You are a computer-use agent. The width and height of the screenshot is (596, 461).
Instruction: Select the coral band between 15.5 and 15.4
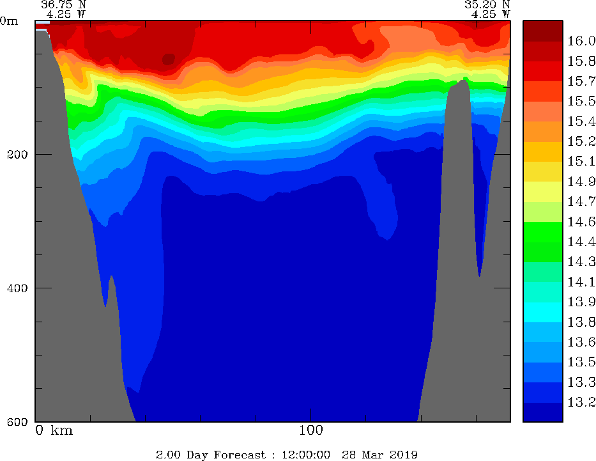coord(543,111)
